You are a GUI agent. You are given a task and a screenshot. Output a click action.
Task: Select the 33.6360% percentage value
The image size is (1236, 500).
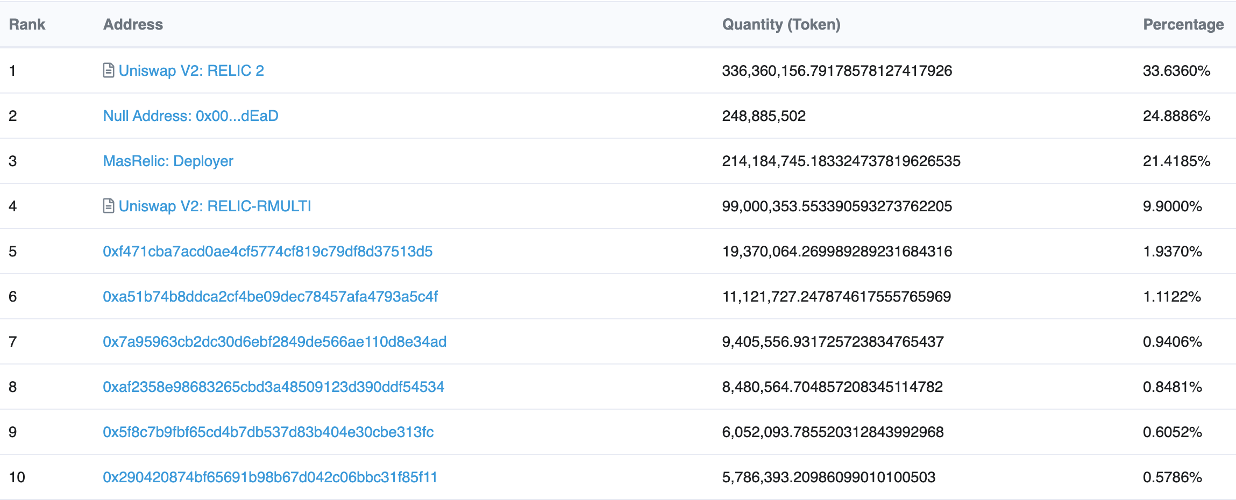tap(1176, 70)
